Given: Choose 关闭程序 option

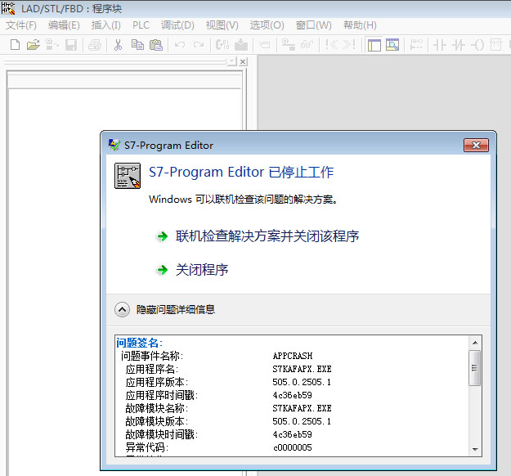Looking at the screenshot, I should click(202, 270).
